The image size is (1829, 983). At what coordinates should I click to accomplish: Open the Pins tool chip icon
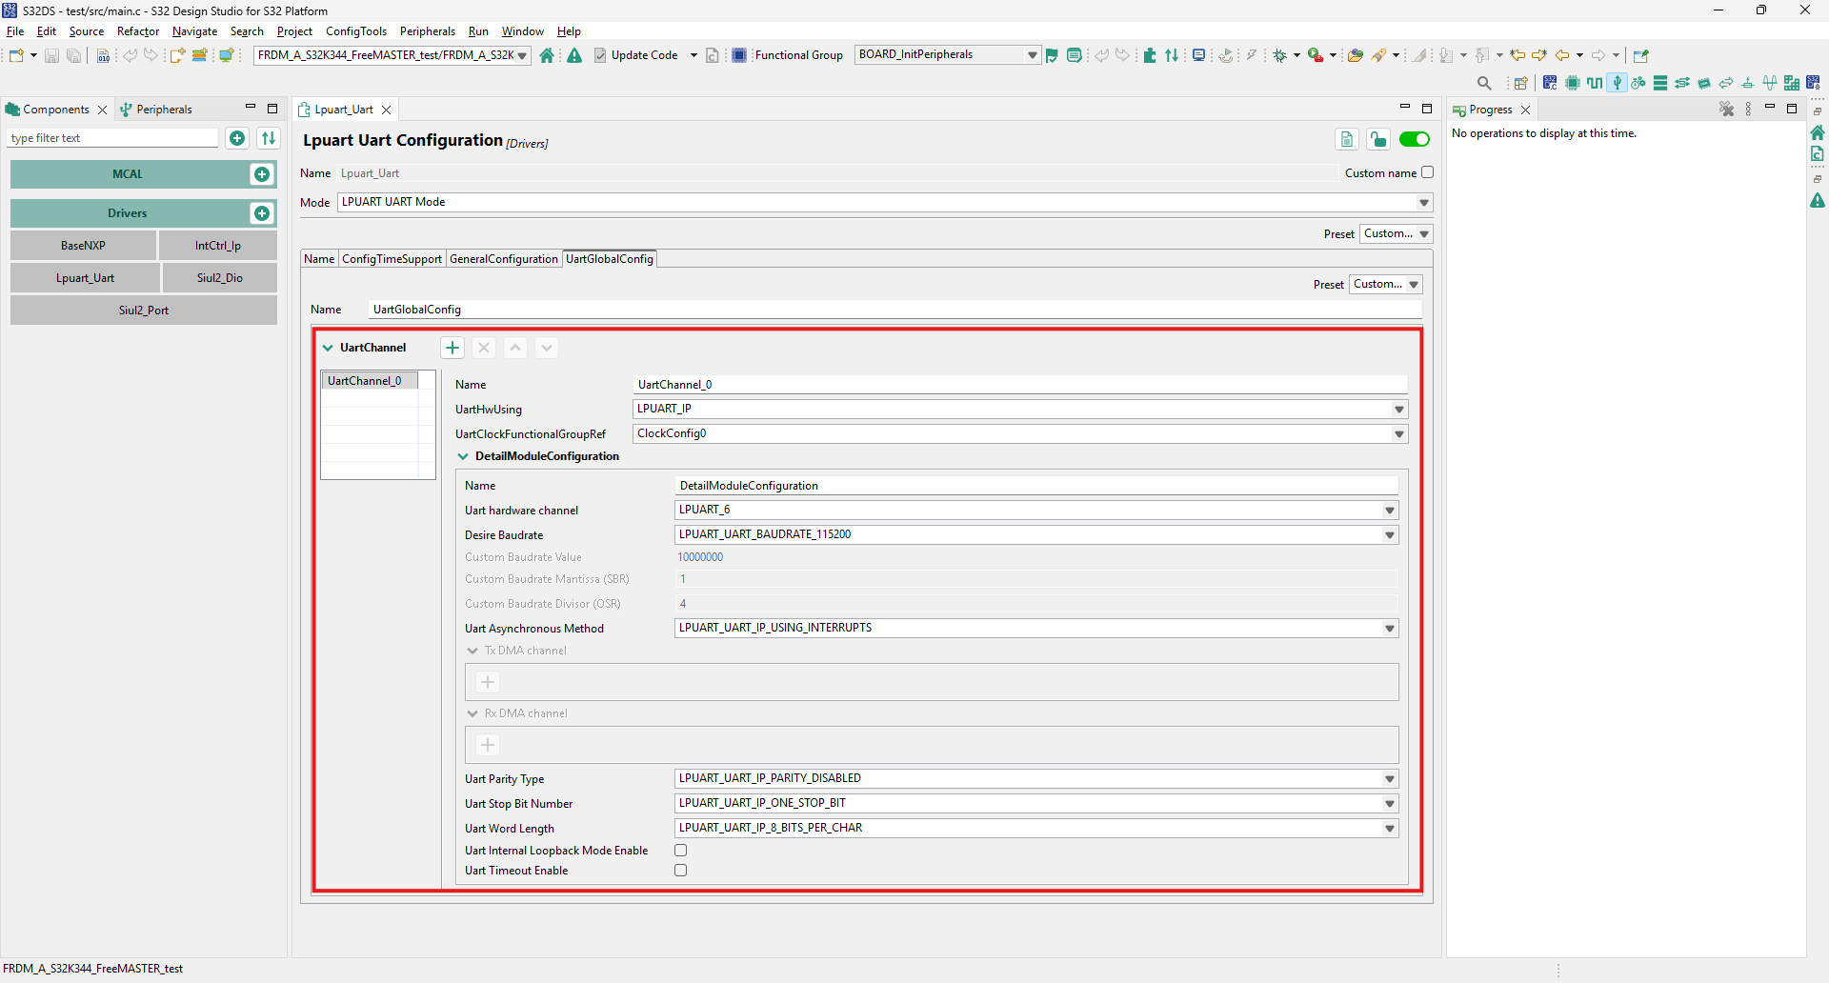[1573, 83]
